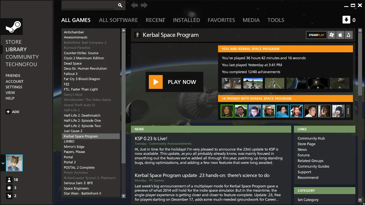Select Mirror's Edge in the list
365x205 pixels.
91,147
